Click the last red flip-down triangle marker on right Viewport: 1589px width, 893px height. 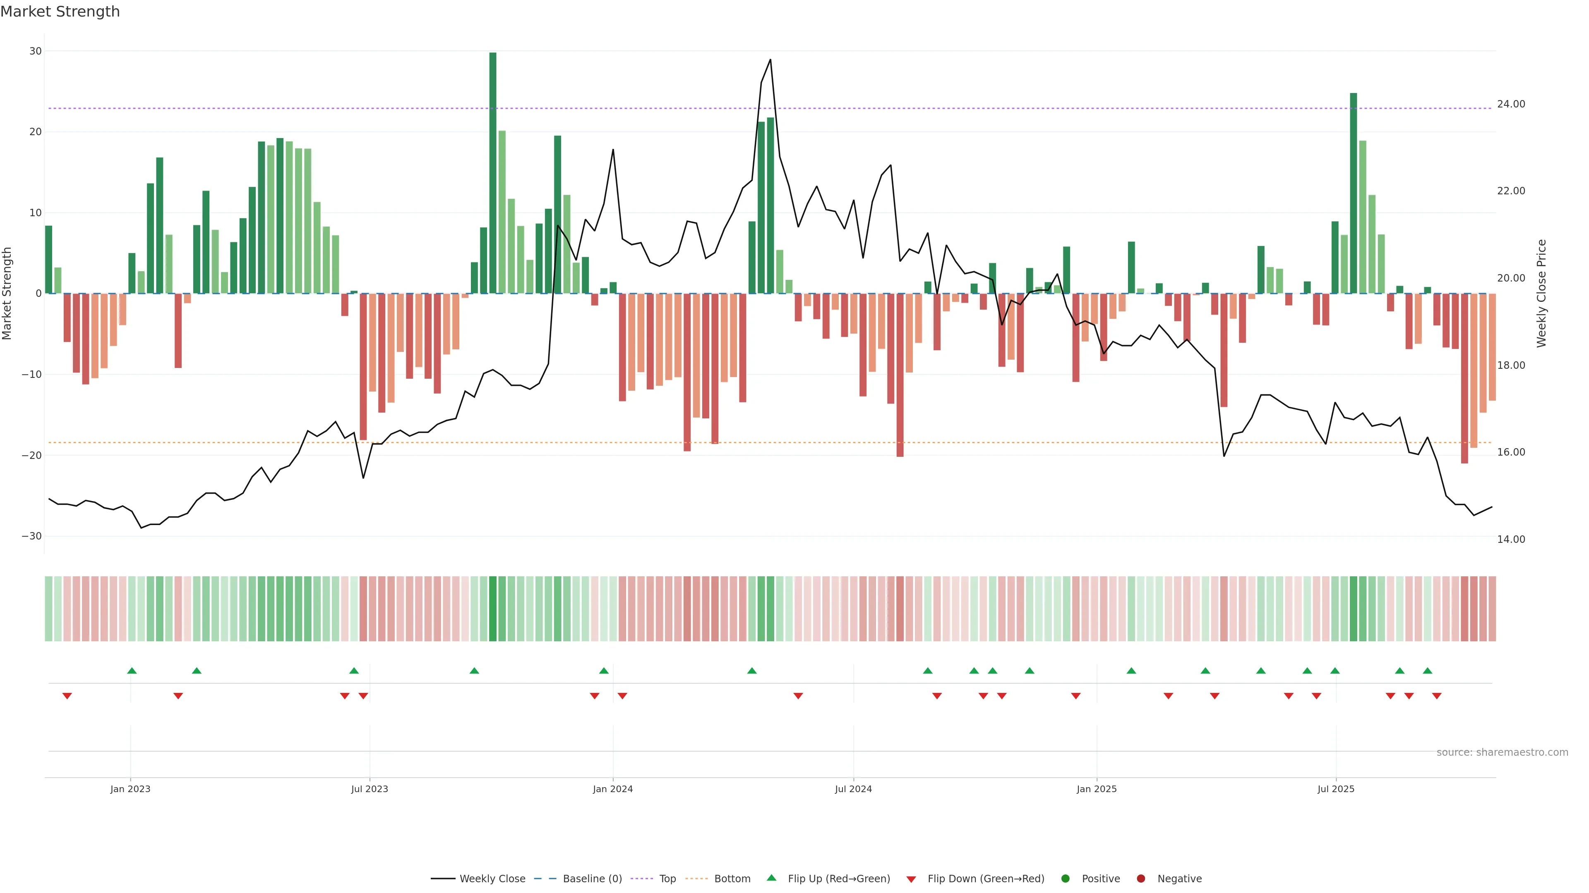pyautogui.click(x=1437, y=696)
